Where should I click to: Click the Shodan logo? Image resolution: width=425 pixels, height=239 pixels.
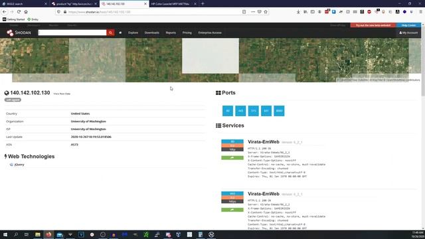[x=19, y=33]
